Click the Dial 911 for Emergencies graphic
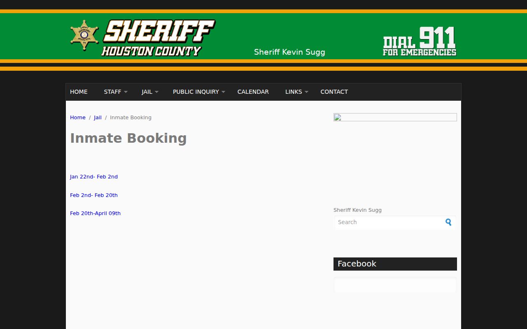This screenshot has width=527, height=329. (420, 41)
